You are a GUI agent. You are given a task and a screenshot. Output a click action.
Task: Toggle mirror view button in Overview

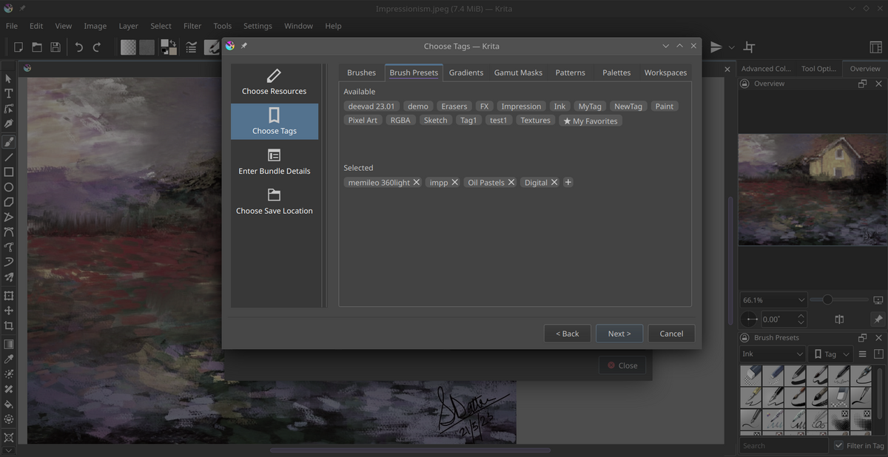tap(839, 319)
